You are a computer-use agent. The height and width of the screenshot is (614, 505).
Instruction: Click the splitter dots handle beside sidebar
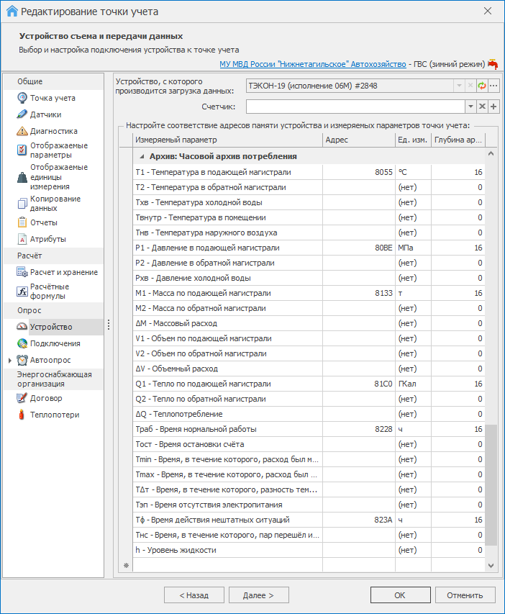click(109, 325)
